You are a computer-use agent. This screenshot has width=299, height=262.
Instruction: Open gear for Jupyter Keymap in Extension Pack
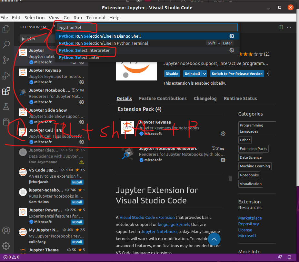pos(223,134)
